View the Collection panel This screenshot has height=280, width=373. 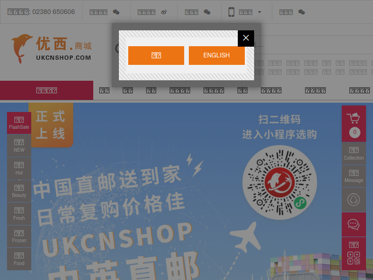(354, 154)
